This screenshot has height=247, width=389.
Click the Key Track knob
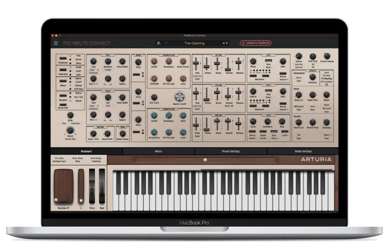pos(154,97)
